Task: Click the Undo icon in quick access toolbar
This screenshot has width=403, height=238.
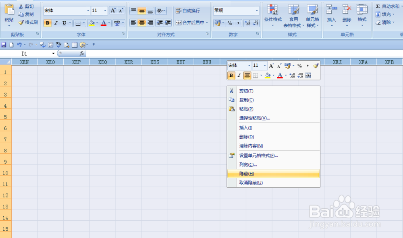Action: coord(19,45)
